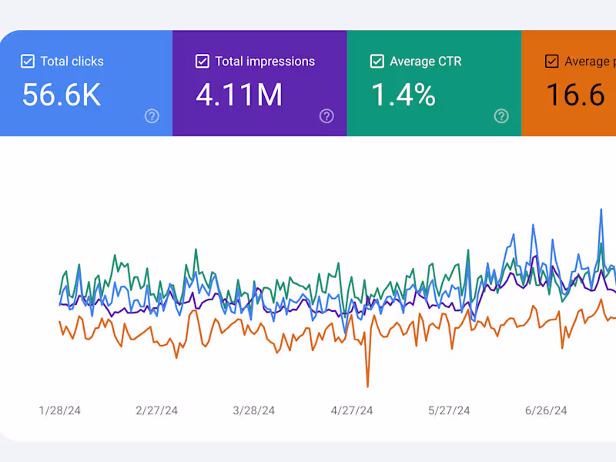Select the 5/27/24 date axis label
The image size is (616, 462).
449,410
